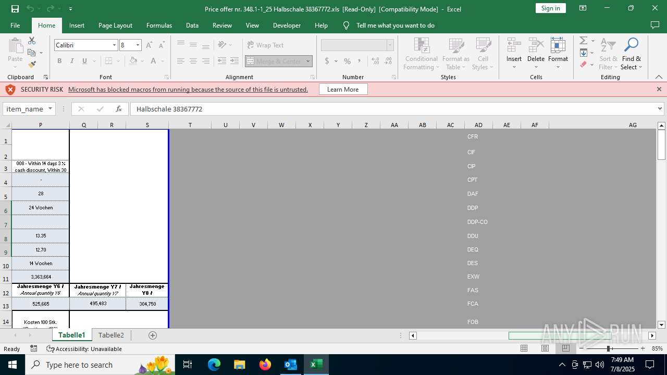Click the Increase Font Size icon
Image resolution: width=667 pixels, height=375 pixels.
point(149,45)
